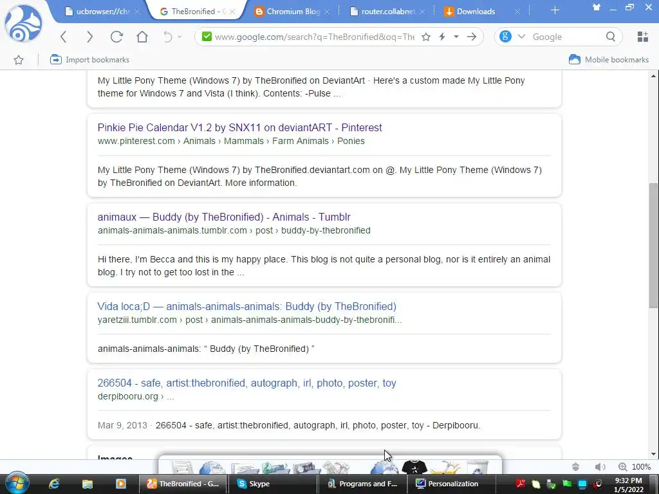Click the green security shield icon
This screenshot has height=494, width=659.
[207, 37]
